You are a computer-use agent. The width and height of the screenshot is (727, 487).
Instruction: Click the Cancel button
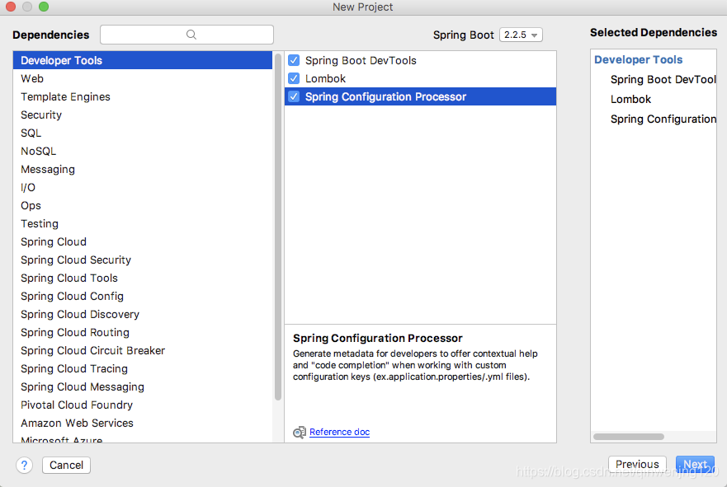click(x=66, y=465)
